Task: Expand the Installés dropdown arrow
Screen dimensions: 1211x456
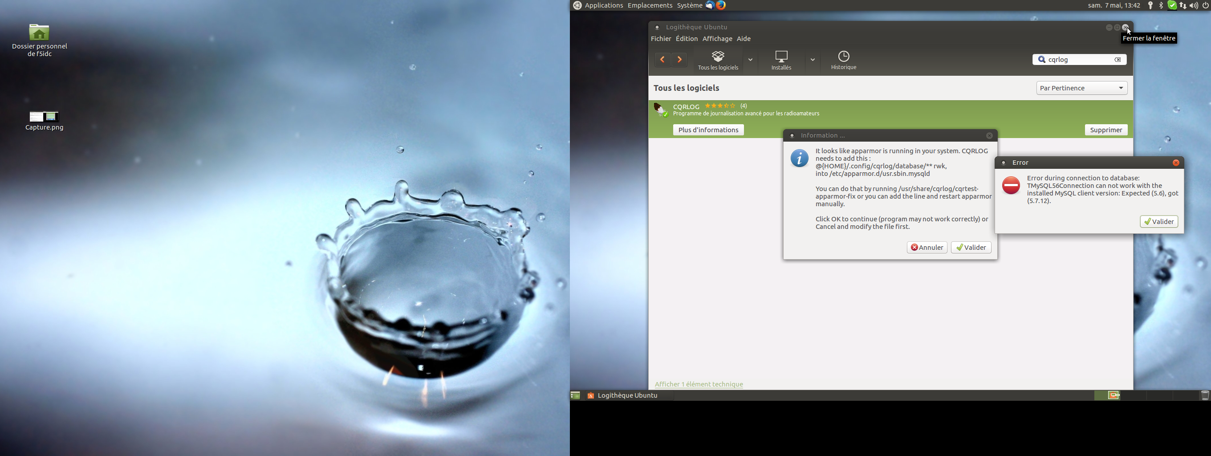Action: pos(813,60)
